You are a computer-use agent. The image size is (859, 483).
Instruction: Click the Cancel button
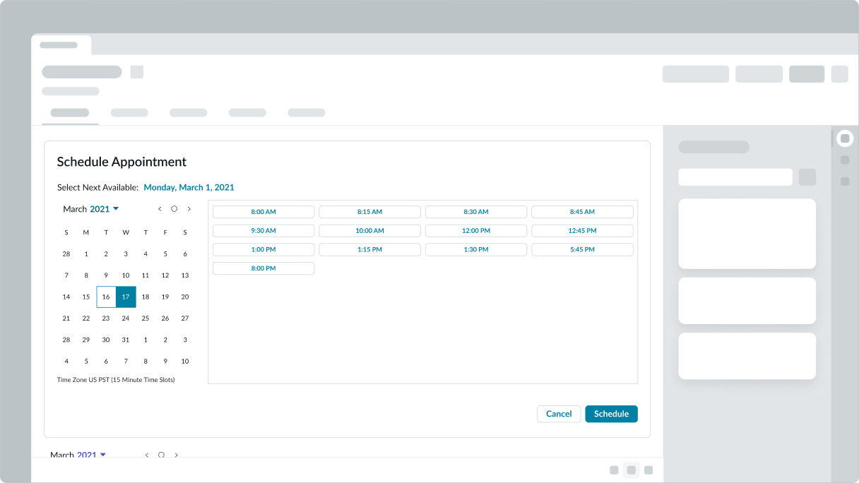pos(559,414)
